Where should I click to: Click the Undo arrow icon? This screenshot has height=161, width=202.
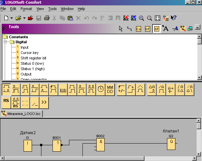87,18
